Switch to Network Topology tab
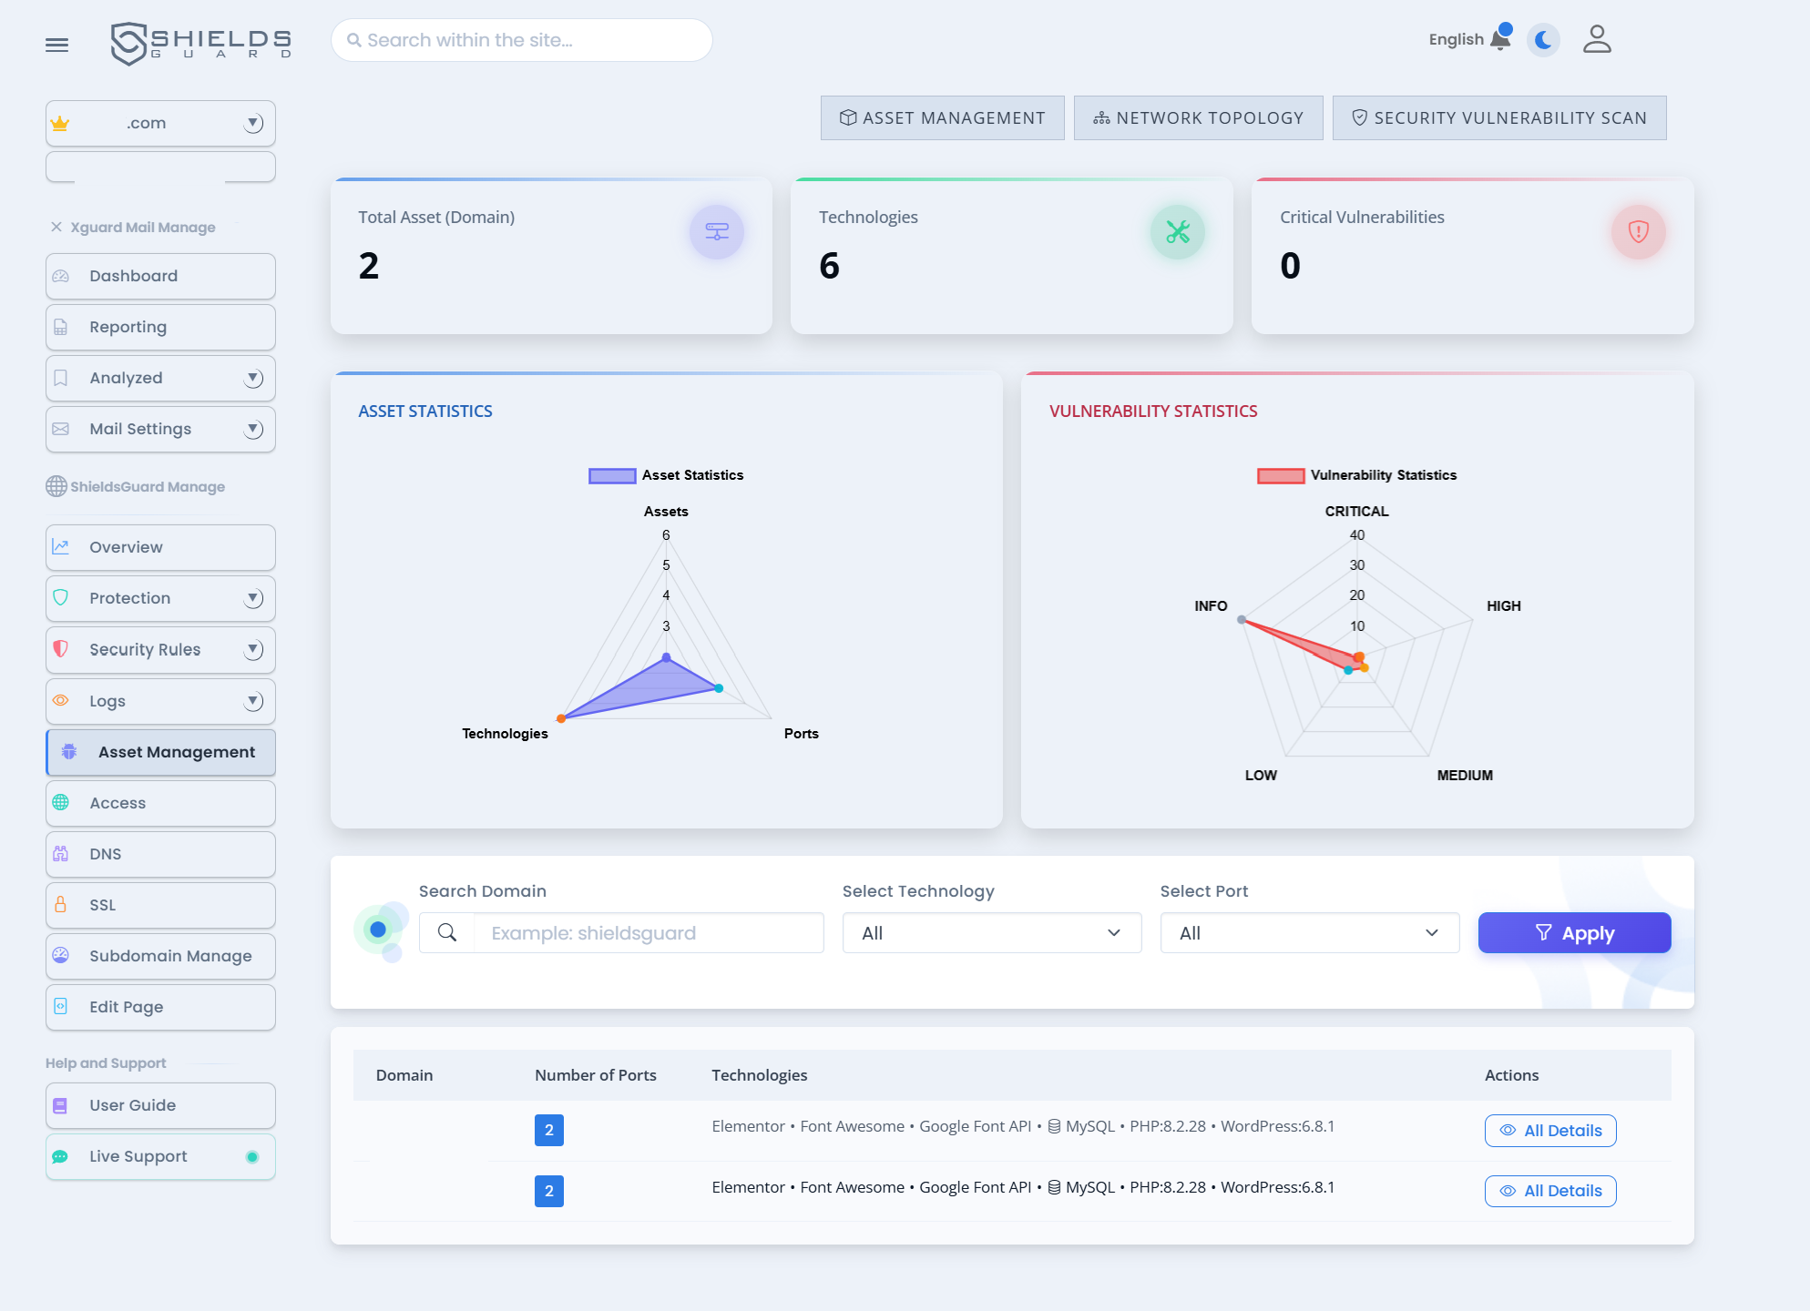Image resolution: width=1810 pixels, height=1311 pixels. pos(1198,118)
